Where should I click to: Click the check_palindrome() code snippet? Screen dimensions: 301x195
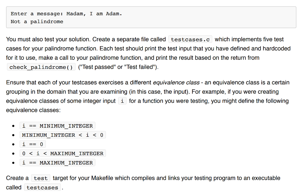pyautogui.click(x=41, y=67)
